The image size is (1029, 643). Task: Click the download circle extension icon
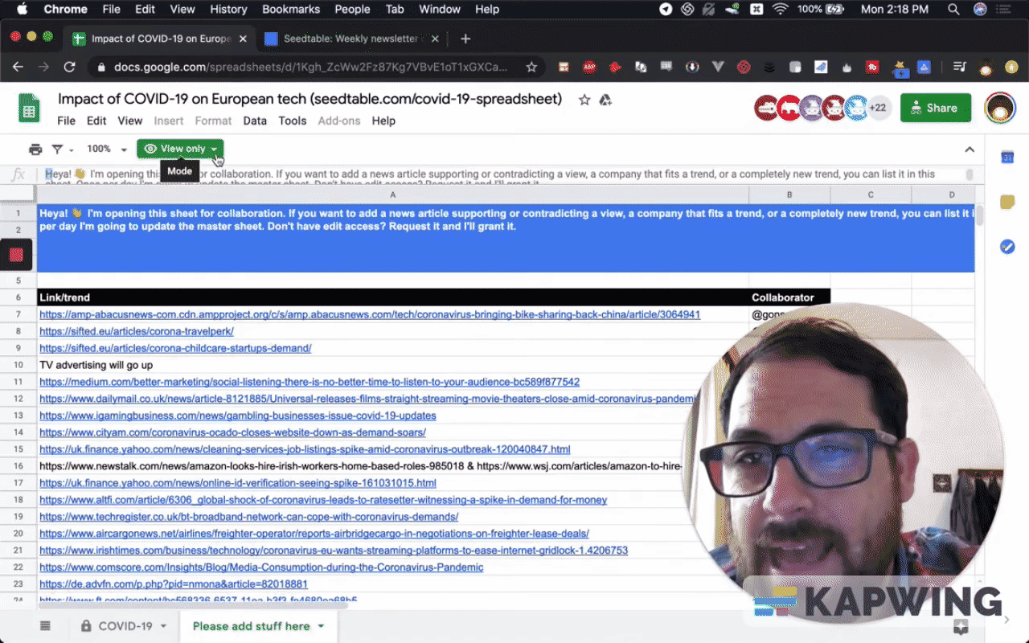pyautogui.click(x=692, y=68)
